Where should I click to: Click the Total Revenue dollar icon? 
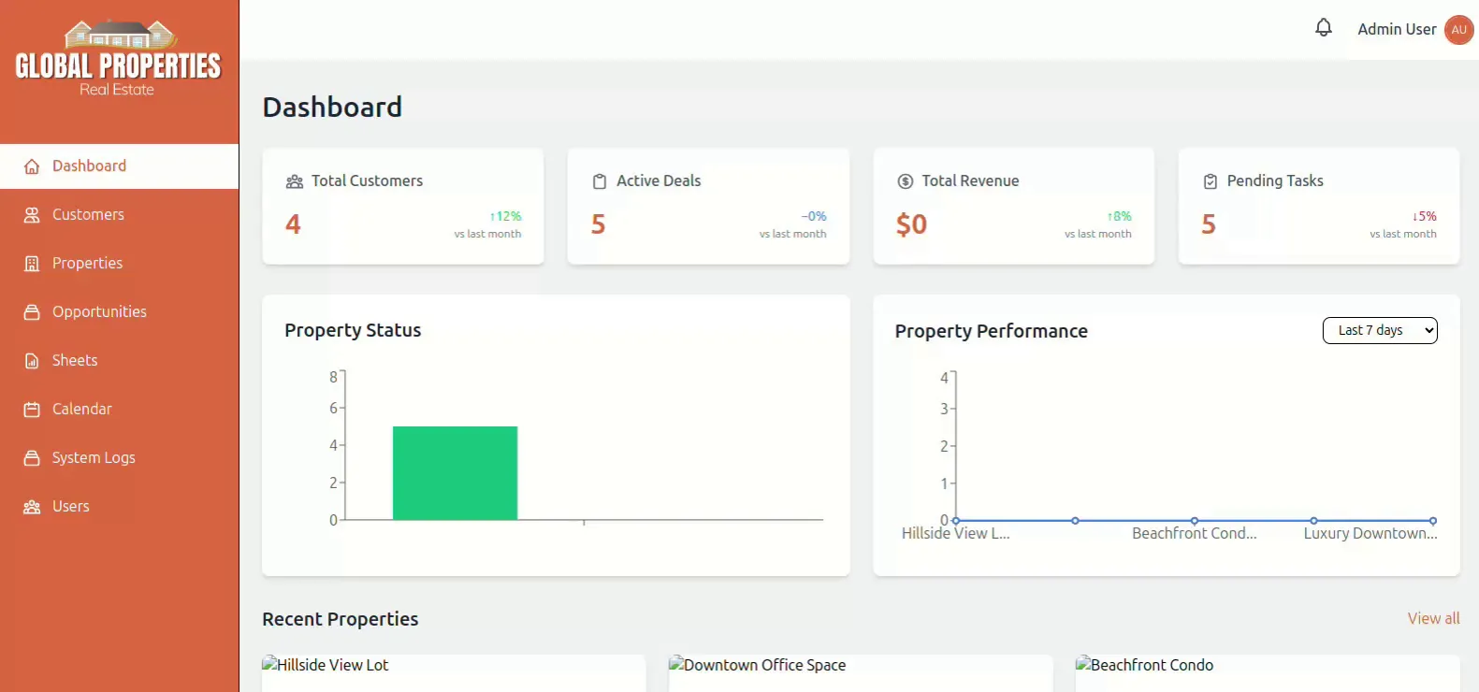(905, 181)
